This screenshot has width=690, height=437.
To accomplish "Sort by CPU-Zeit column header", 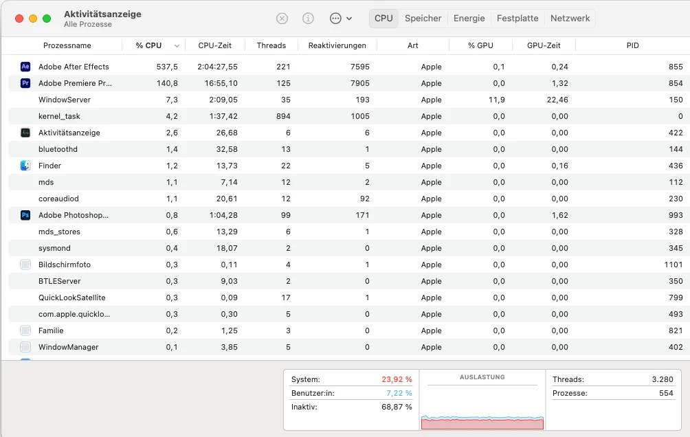I will click(214, 45).
